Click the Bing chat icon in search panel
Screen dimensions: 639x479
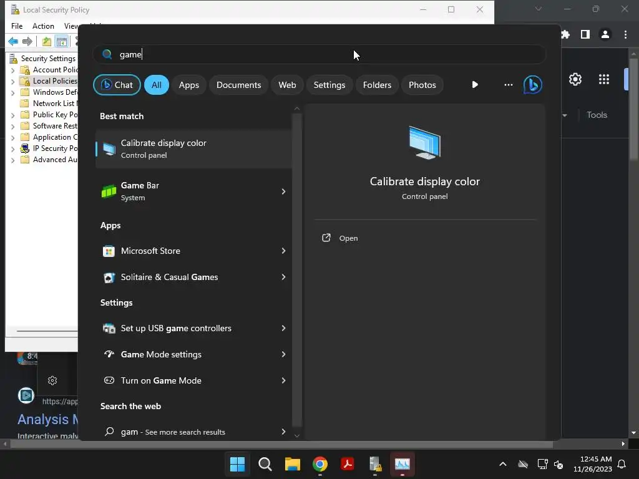point(533,85)
